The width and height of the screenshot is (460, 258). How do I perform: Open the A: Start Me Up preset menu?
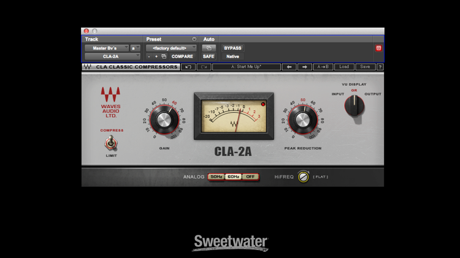coord(246,67)
